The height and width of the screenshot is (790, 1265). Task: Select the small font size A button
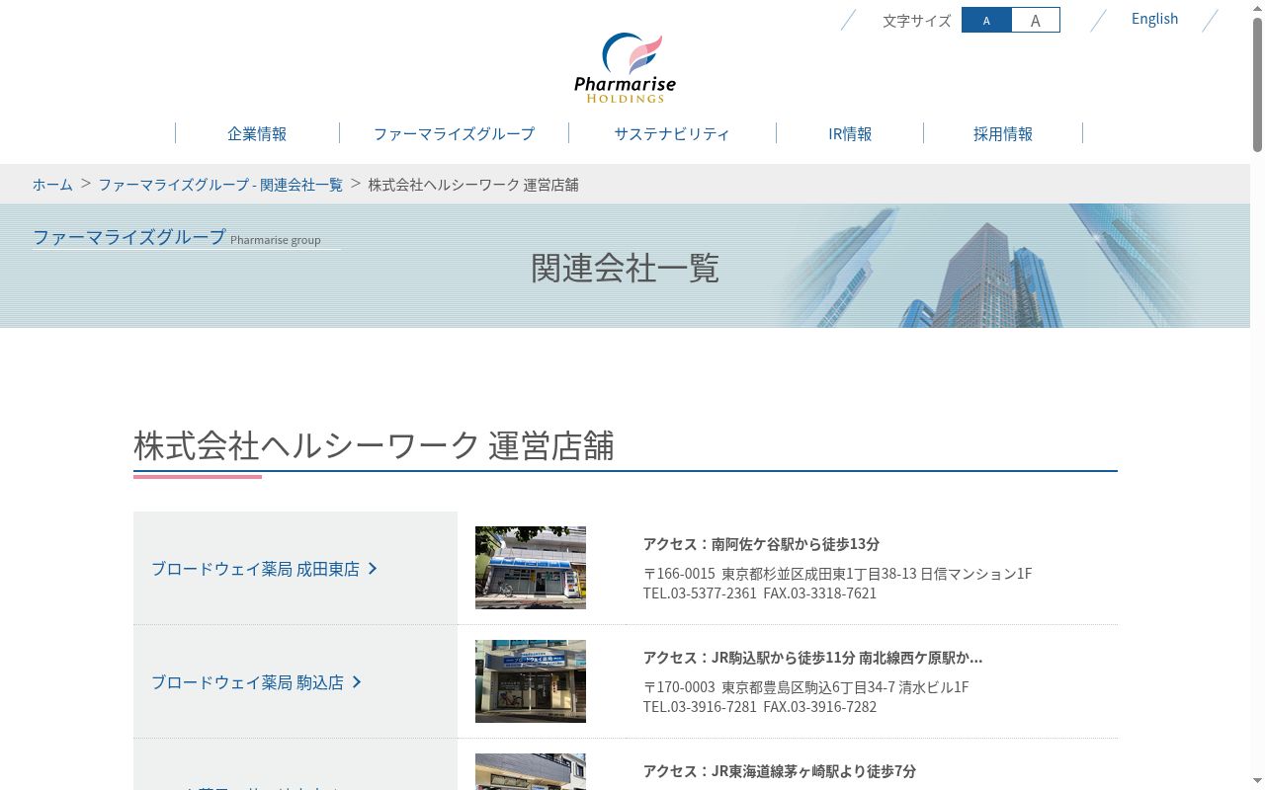986,20
